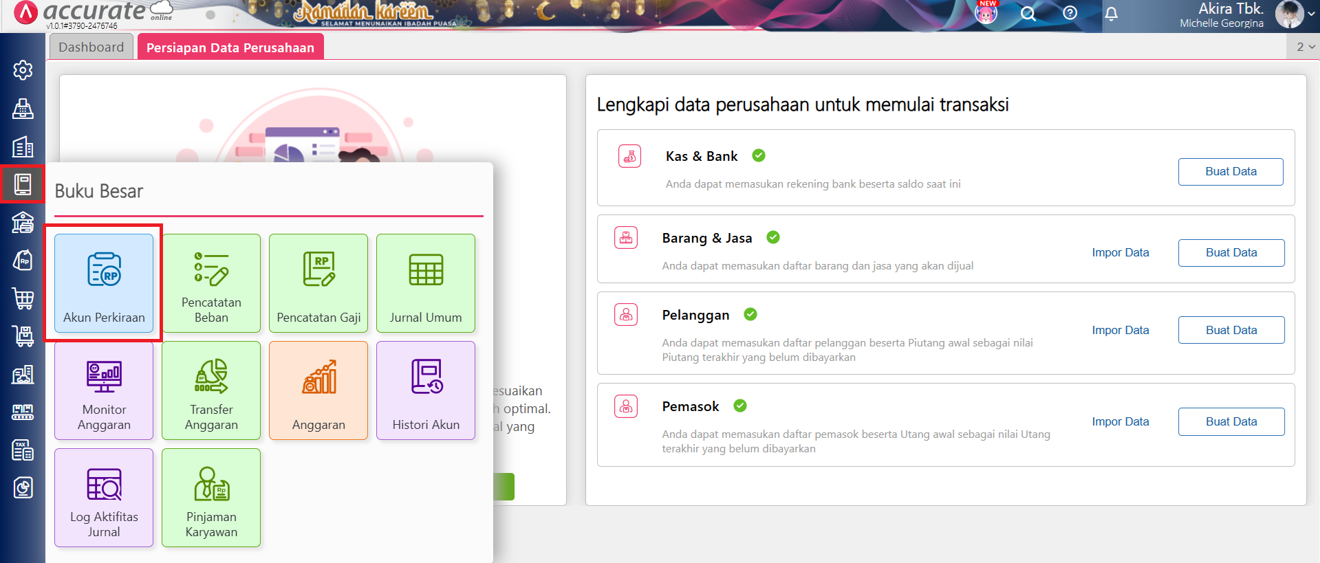Open the notification bell

1111,14
